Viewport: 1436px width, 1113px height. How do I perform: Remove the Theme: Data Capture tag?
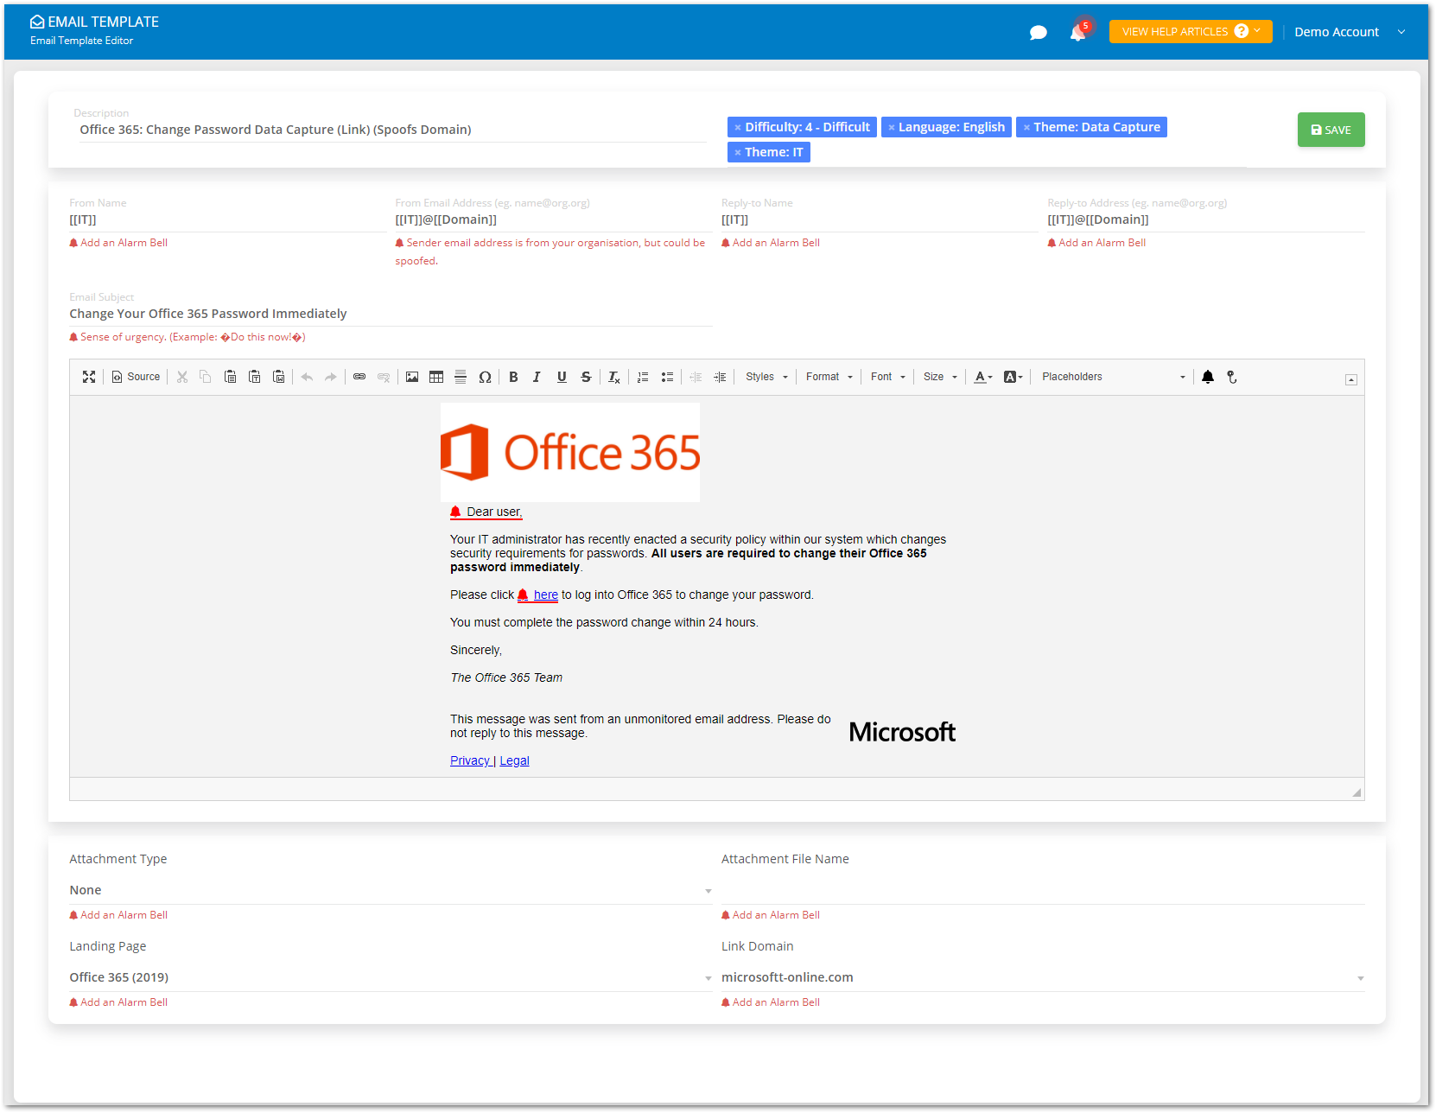(1026, 128)
